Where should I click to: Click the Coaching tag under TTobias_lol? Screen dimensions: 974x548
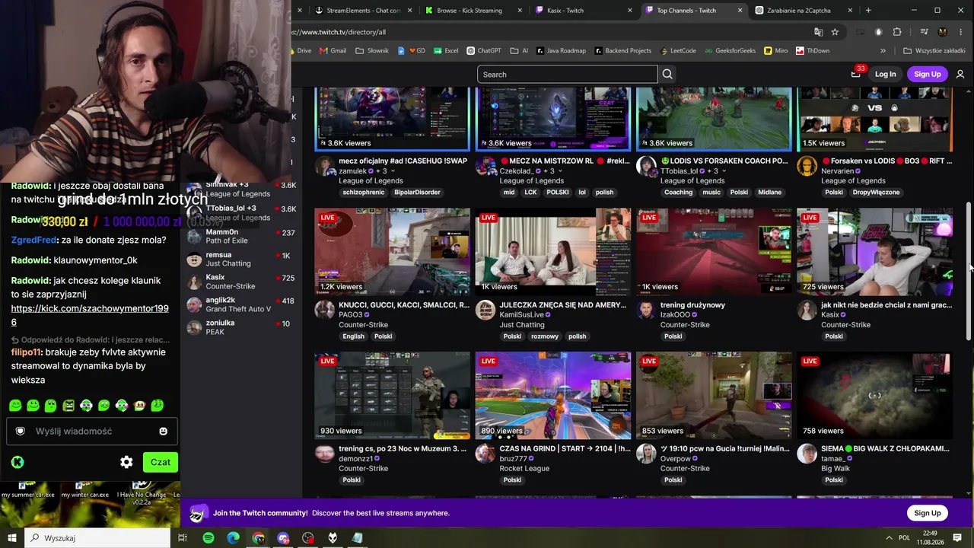click(678, 193)
